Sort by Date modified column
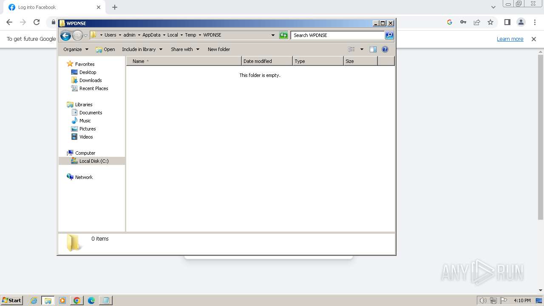Screen dimensions: 544x306 tap(267, 61)
